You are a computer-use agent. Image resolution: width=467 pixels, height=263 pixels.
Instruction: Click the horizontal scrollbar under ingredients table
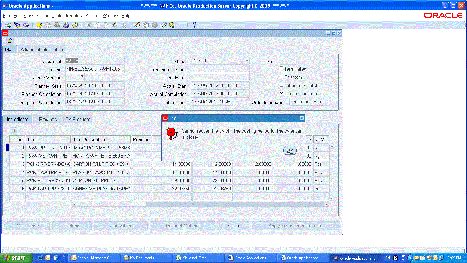pyautogui.click(x=201, y=204)
